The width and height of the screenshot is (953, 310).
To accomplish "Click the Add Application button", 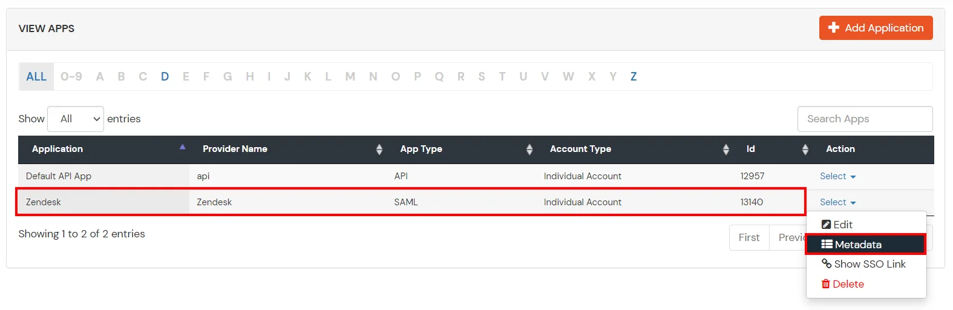I will click(876, 28).
